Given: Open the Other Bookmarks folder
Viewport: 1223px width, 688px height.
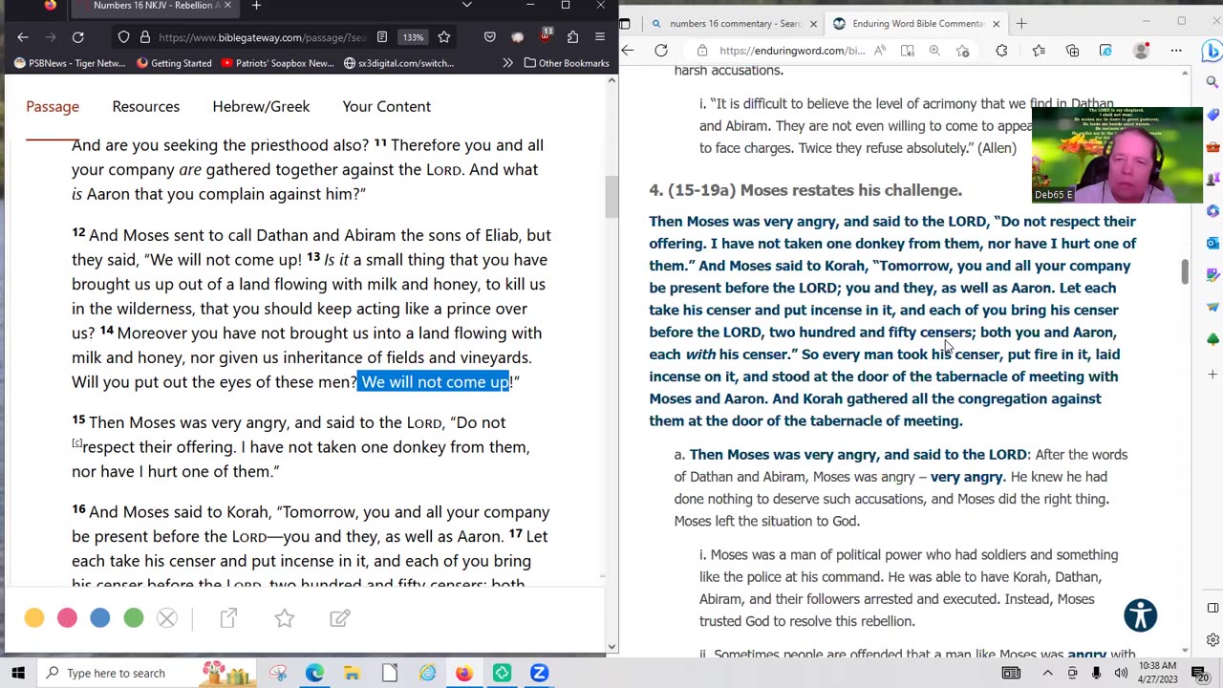Looking at the screenshot, I should tap(567, 63).
